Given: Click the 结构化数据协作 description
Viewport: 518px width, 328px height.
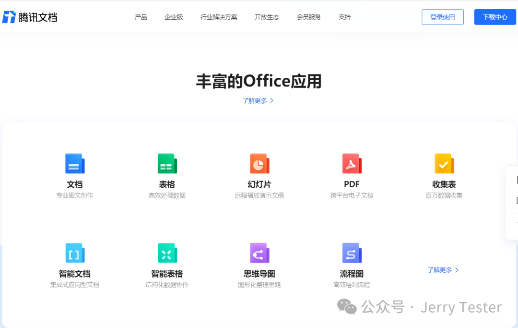Looking at the screenshot, I should (167, 285).
